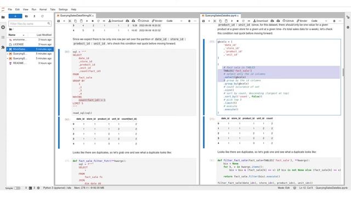Open the Running Terminals and Kernels sidebar icon
Screen dimensions: 351x197
point(3,27)
